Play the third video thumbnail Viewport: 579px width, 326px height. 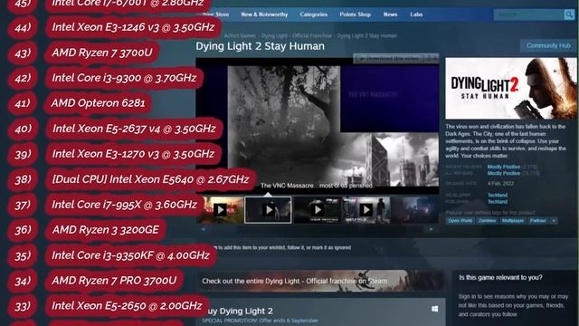click(x=318, y=210)
